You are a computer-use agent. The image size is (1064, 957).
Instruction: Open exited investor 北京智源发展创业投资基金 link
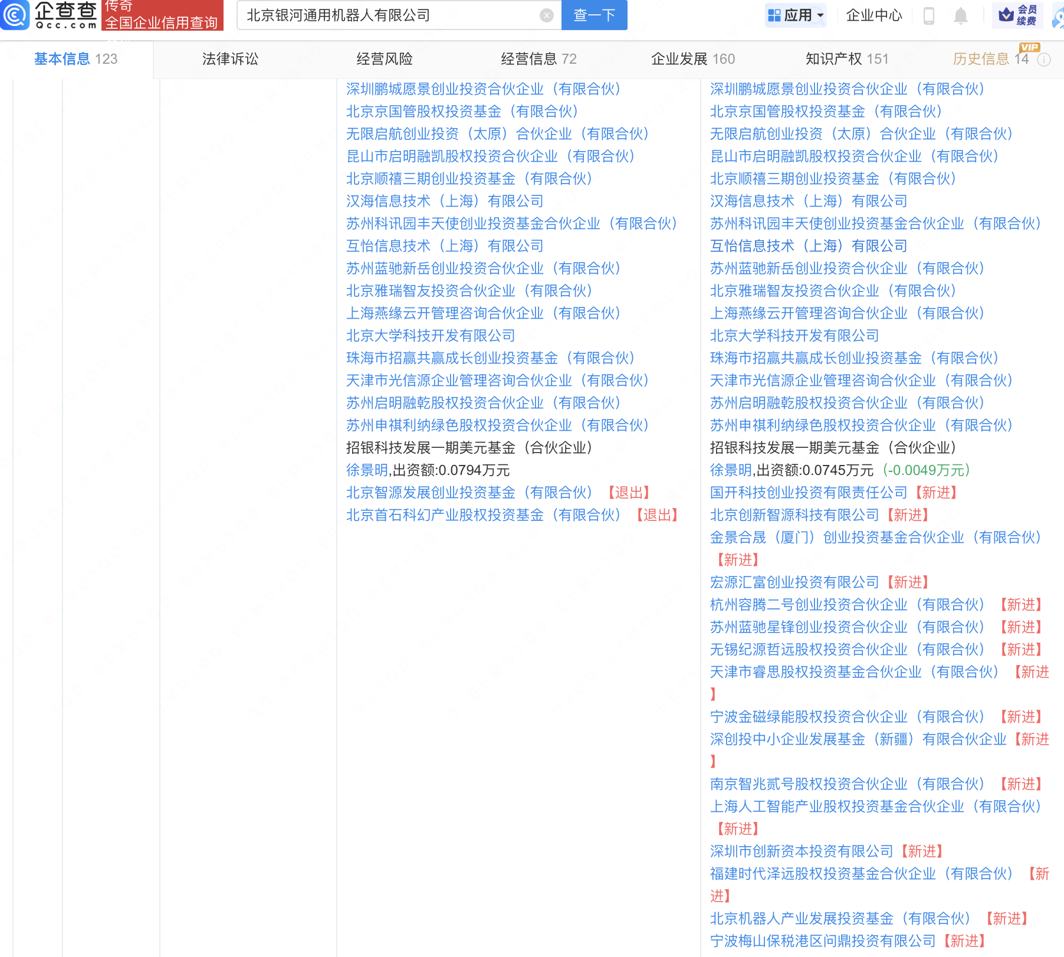(x=469, y=493)
